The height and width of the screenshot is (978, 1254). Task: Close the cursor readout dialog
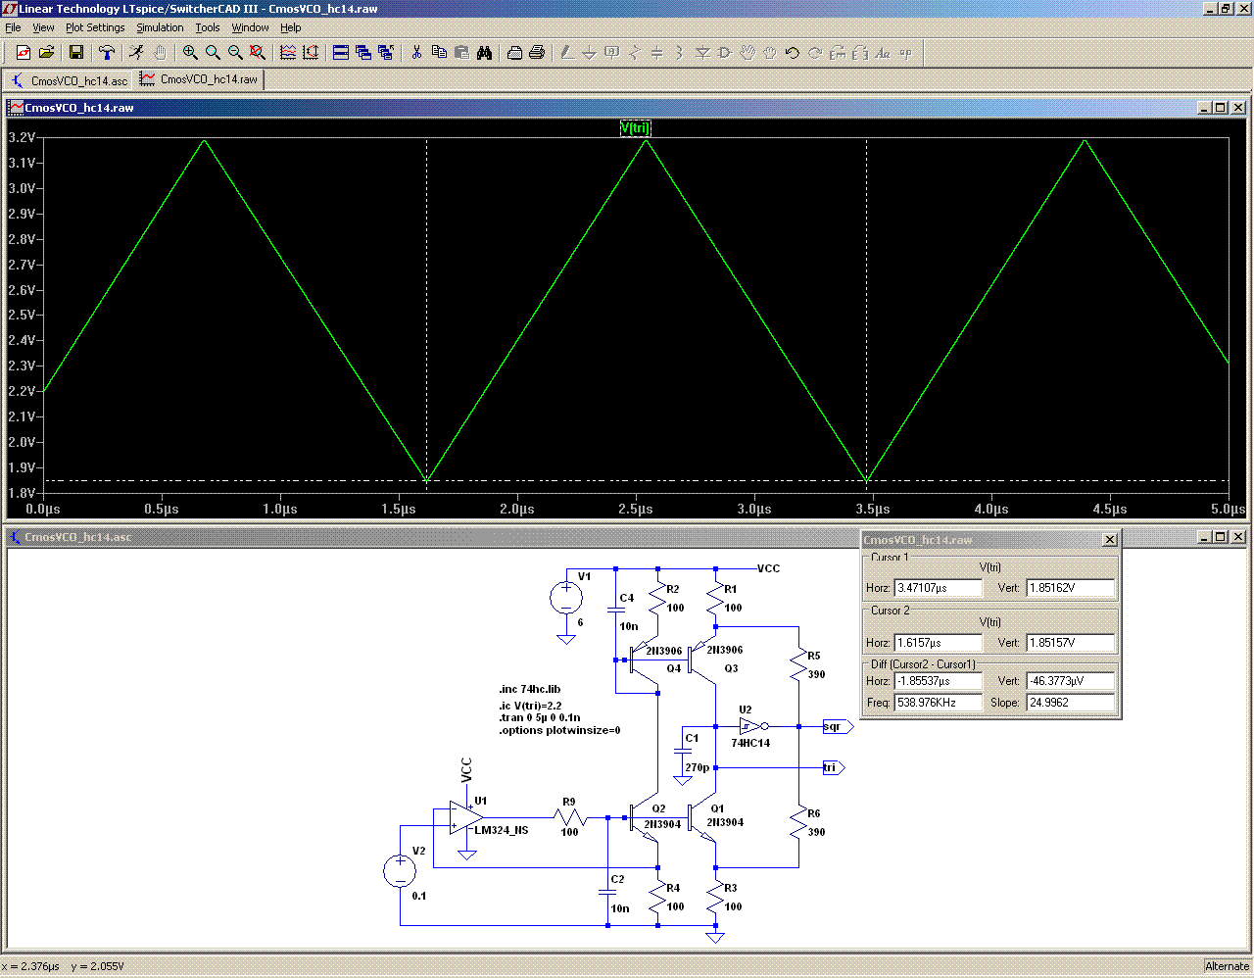pyautogui.click(x=1109, y=540)
